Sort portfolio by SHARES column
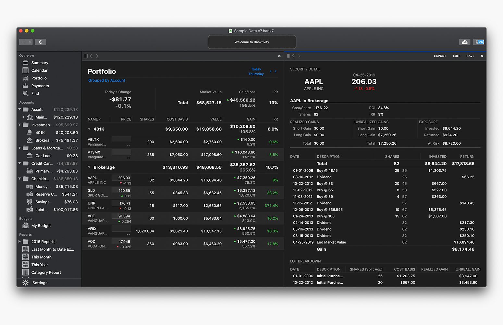503x325 pixels. tap(147, 119)
